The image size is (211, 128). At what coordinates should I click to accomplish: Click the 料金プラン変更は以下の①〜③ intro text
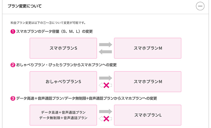pos(48,23)
